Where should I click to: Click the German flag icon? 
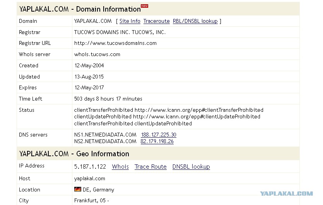click(78, 189)
